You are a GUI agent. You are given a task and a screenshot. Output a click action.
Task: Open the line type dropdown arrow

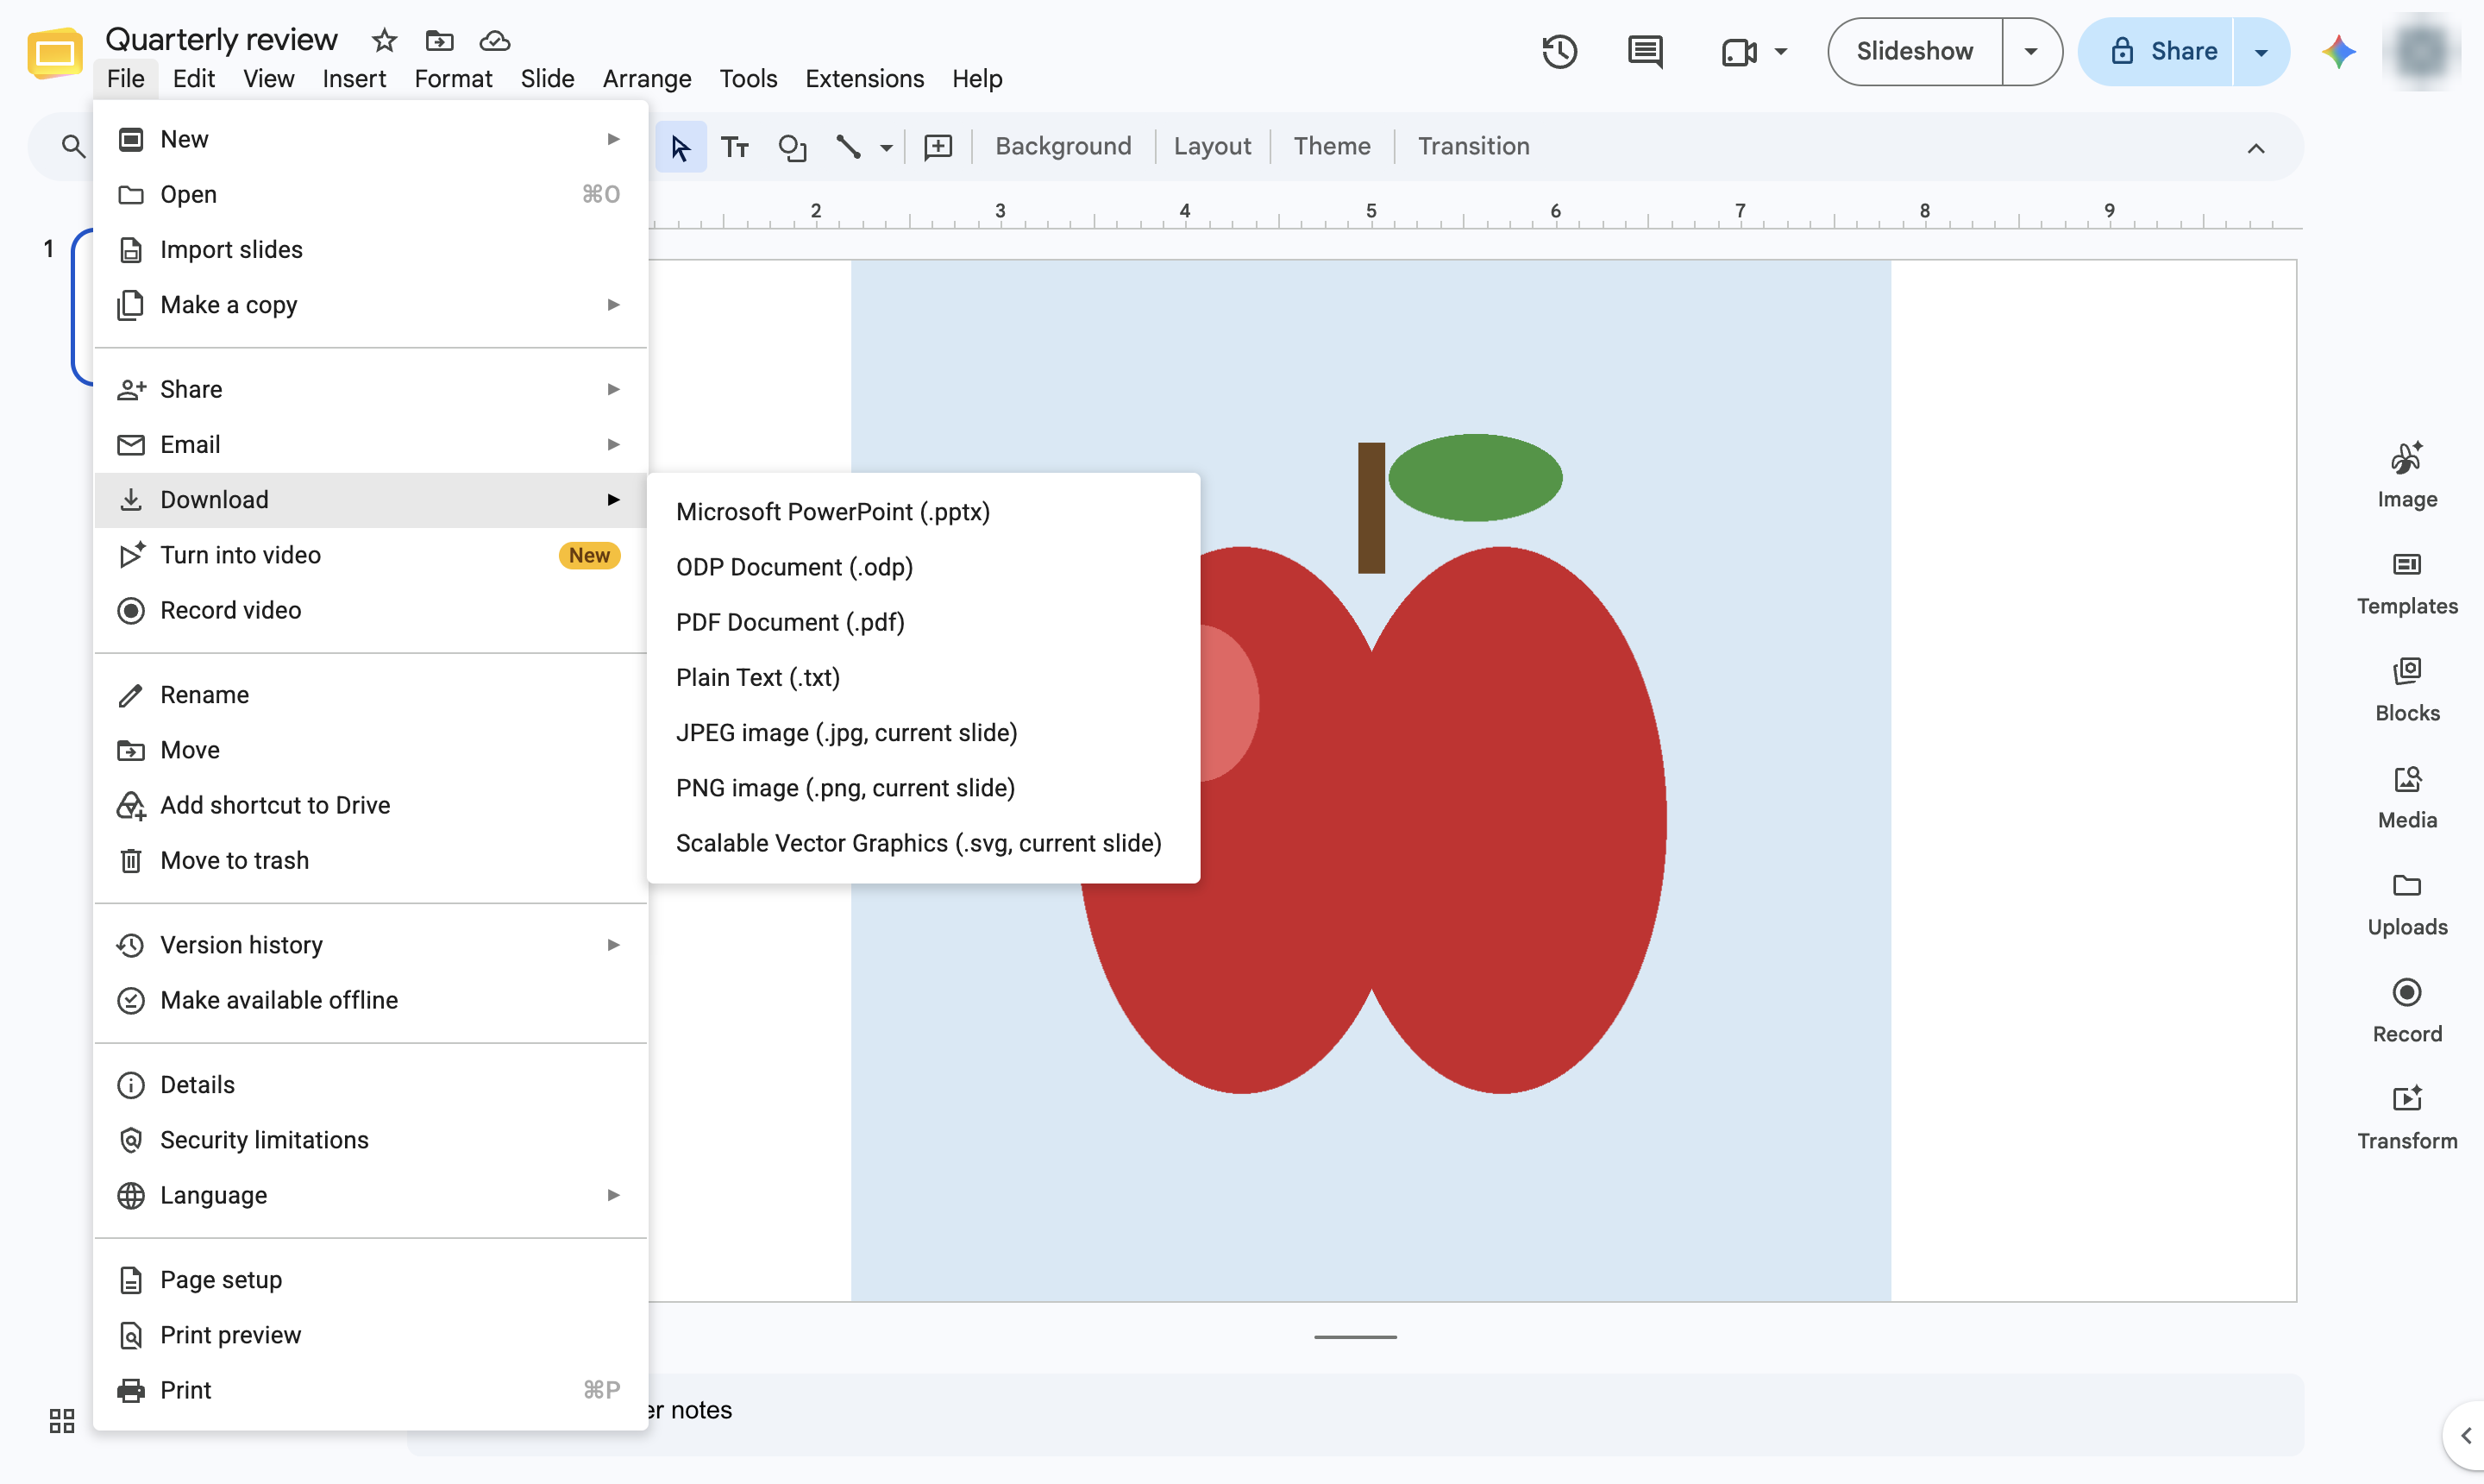click(x=886, y=148)
